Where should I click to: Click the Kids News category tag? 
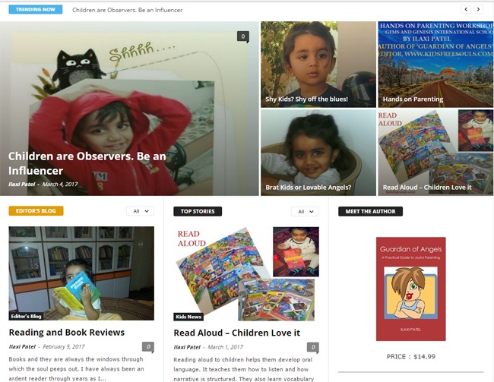click(188, 317)
